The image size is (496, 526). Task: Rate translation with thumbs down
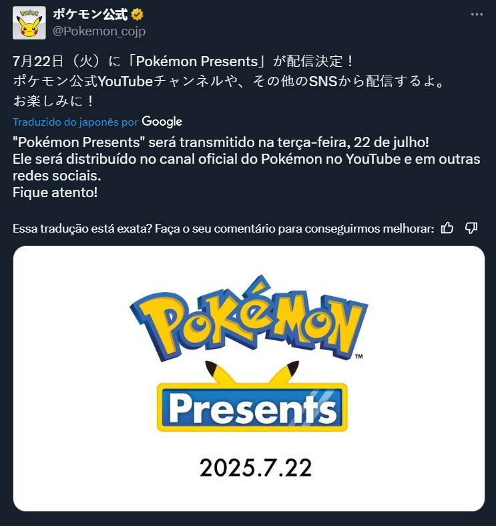coord(471,228)
